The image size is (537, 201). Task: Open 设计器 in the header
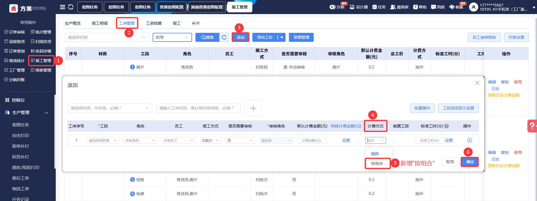pyautogui.click(x=359, y=7)
